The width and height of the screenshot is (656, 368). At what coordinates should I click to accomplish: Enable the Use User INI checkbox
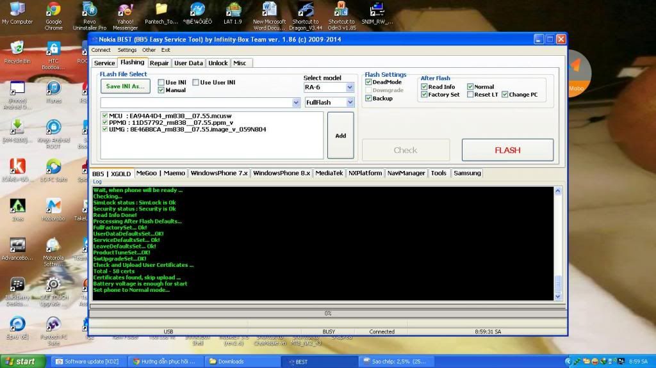195,83
